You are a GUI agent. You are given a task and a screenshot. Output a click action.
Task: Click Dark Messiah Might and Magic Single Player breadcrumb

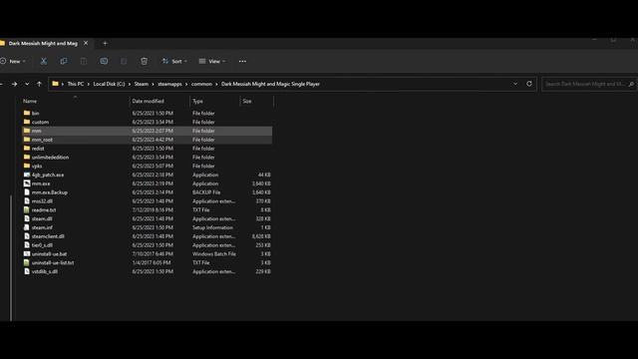(x=270, y=84)
